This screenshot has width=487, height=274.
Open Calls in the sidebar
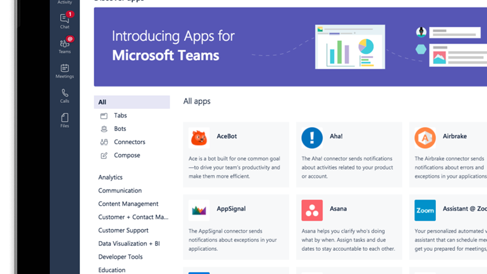pyautogui.click(x=65, y=96)
